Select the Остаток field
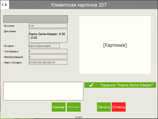 click(x=48, y=26)
